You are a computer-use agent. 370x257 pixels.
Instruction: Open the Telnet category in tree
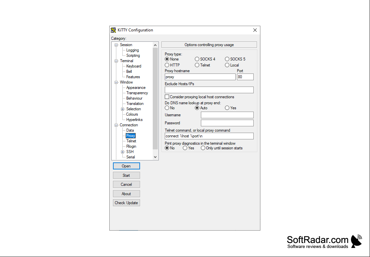(x=131, y=141)
